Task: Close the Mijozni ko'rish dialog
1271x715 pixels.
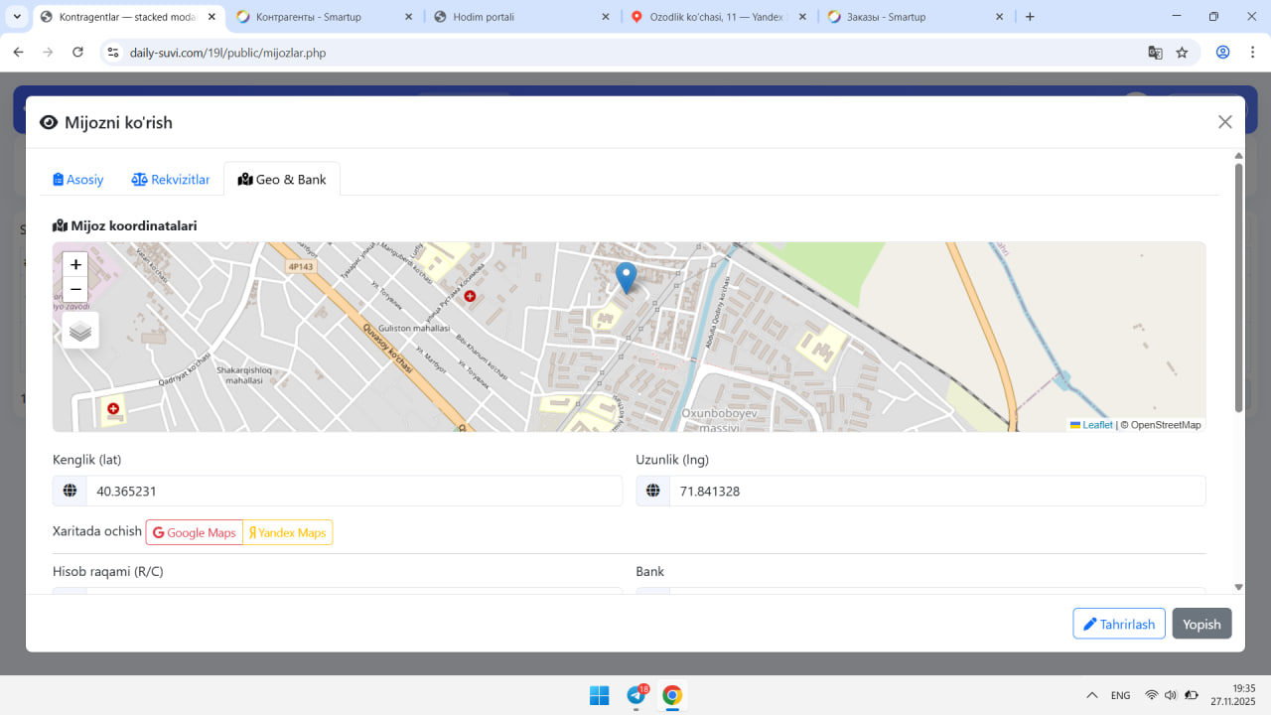Action: 1224,122
